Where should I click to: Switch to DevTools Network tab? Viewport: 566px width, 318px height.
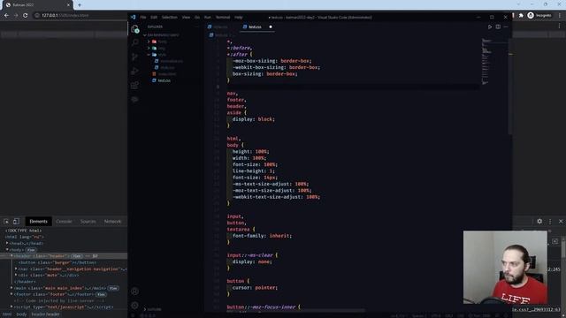pyautogui.click(x=112, y=222)
